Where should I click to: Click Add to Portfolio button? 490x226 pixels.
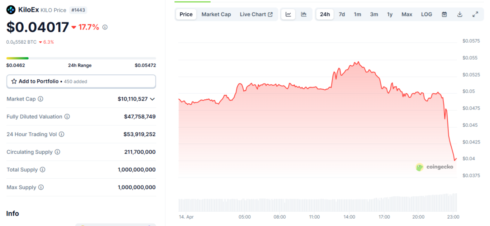pyautogui.click(x=81, y=81)
